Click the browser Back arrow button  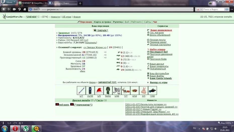4,9
